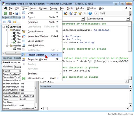Image resolution: width=134 pixels, height=117 pixels.
Task: Collapse the Microsoft Excel Objects folder
Action: 7,30
